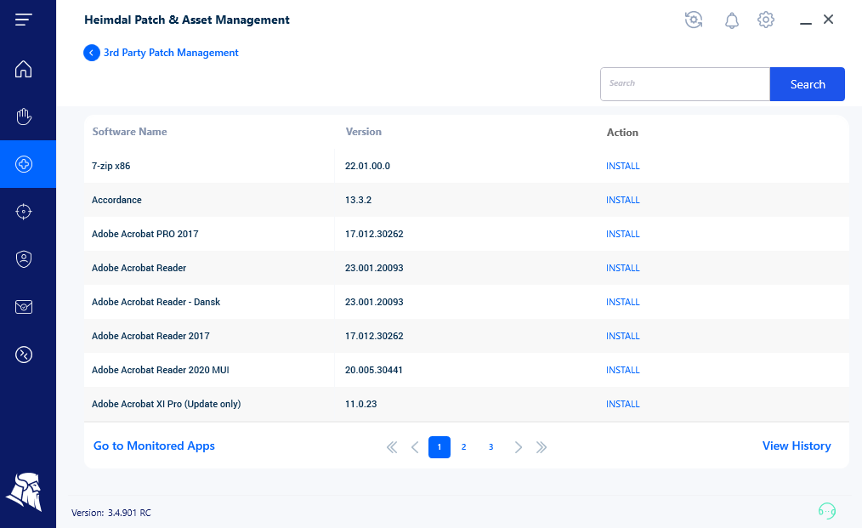Screen dimensions: 862x528
Task: Select Adobe Acrobat XI Pro (Update only) name cell
Action: [166, 404]
